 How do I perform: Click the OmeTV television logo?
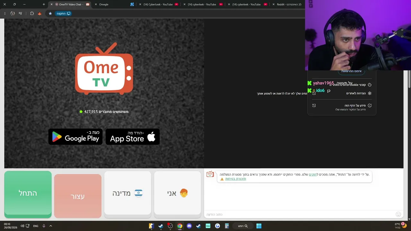104,69
